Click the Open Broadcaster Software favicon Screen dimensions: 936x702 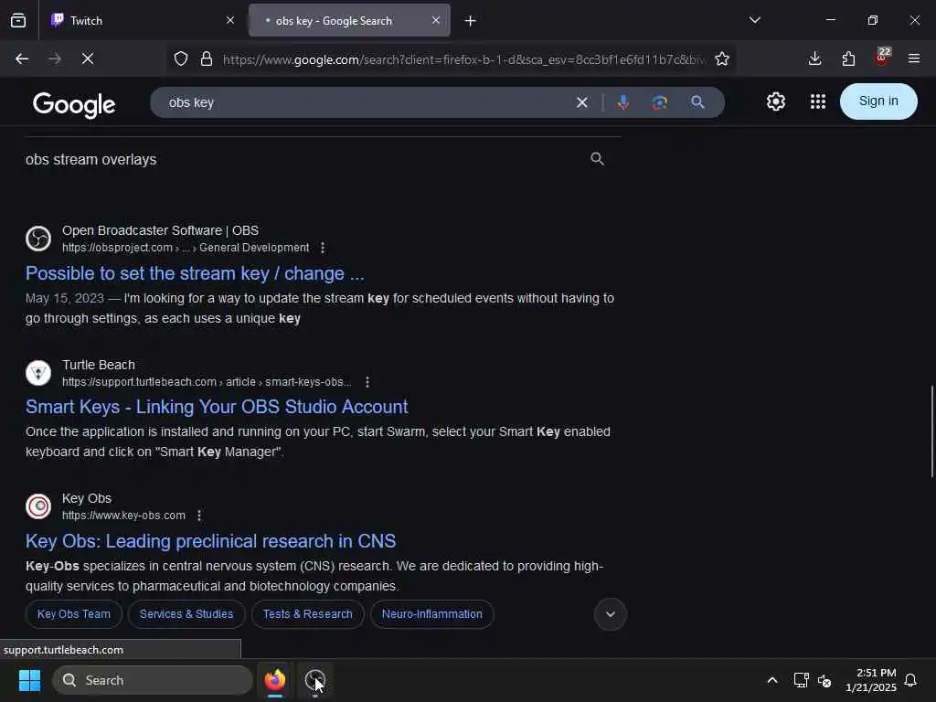(x=38, y=239)
